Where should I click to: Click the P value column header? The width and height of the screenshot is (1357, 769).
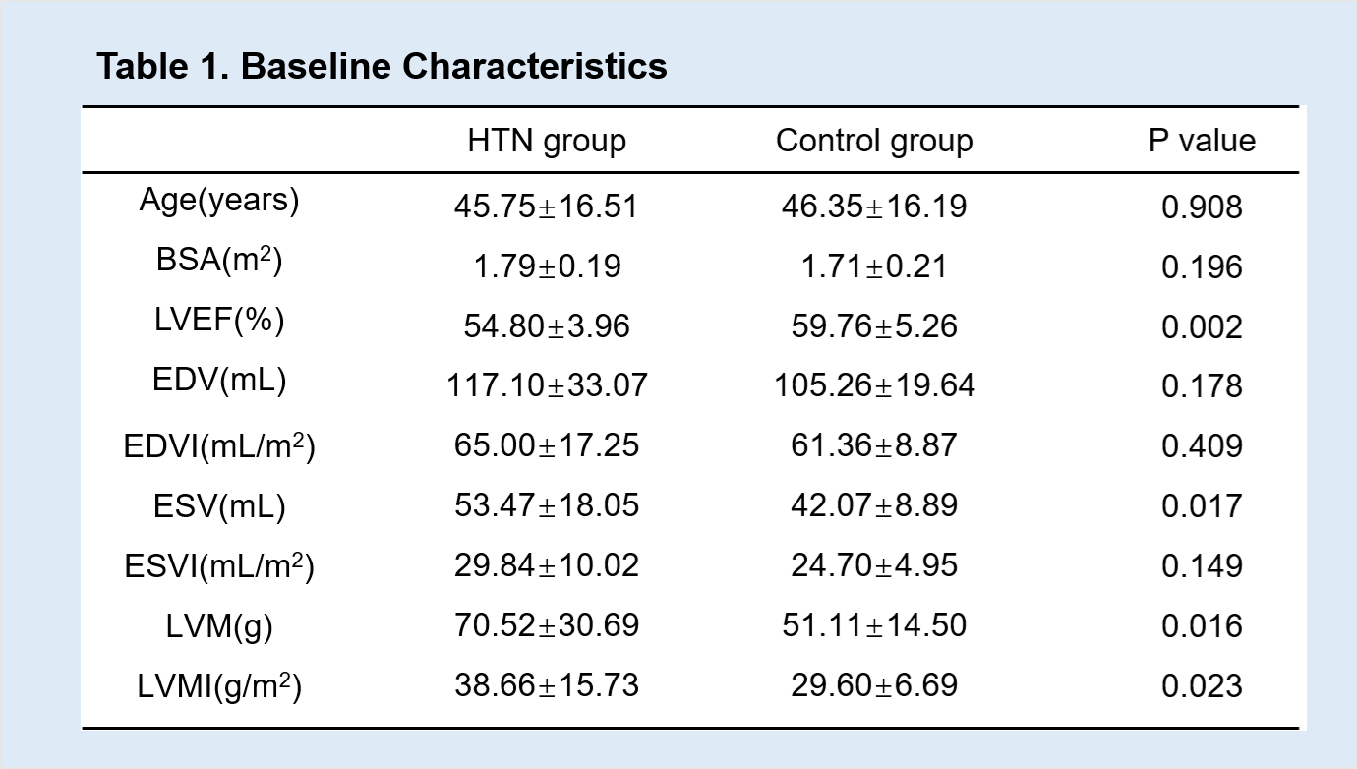tap(1202, 141)
